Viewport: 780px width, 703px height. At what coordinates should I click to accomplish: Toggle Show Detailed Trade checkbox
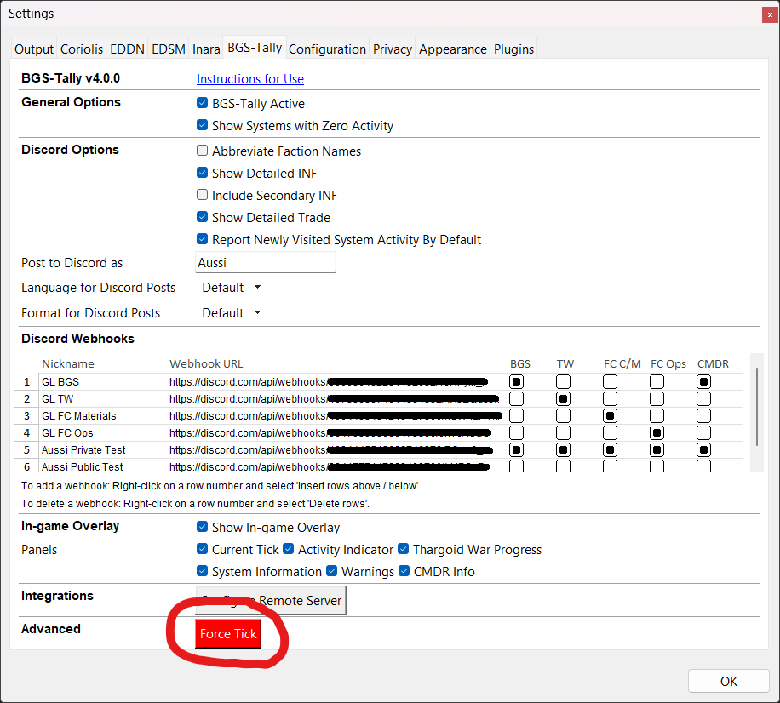(x=202, y=217)
